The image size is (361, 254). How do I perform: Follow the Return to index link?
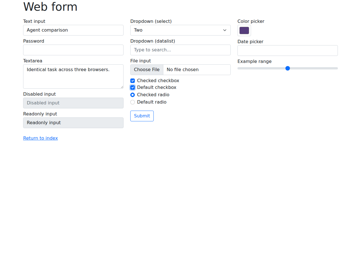point(40,138)
